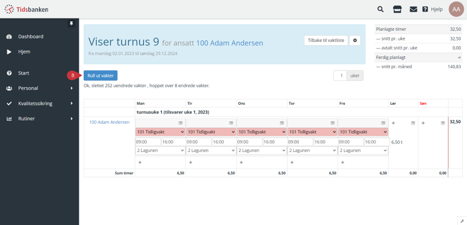The width and height of the screenshot is (467, 225).
Task: Open the store icon in header
Action: (x=397, y=9)
